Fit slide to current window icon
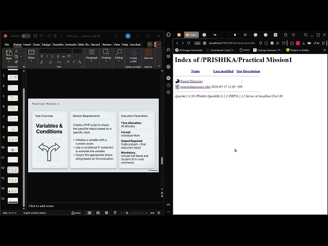This screenshot has width=328, height=246. (x=159, y=213)
